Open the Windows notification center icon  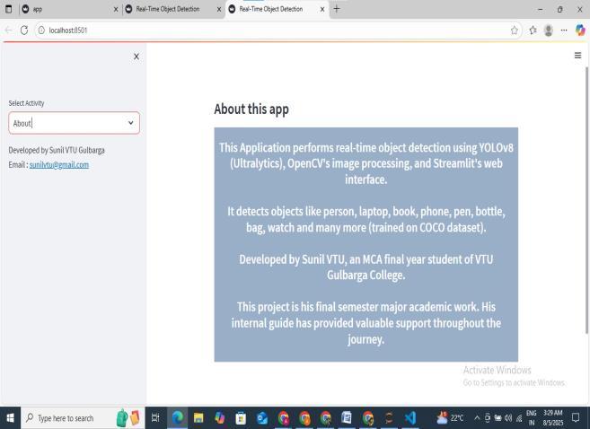pyautogui.click(x=576, y=417)
